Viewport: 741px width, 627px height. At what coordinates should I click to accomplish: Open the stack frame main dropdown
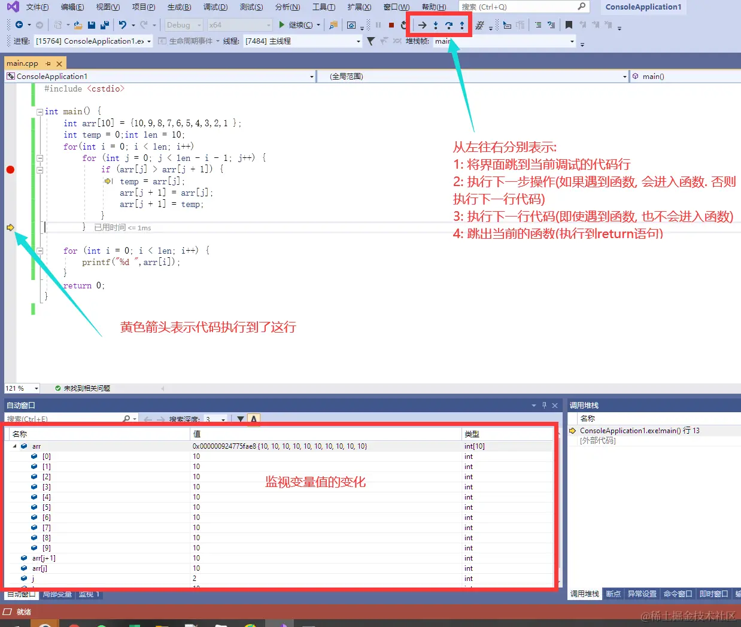point(504,41)
